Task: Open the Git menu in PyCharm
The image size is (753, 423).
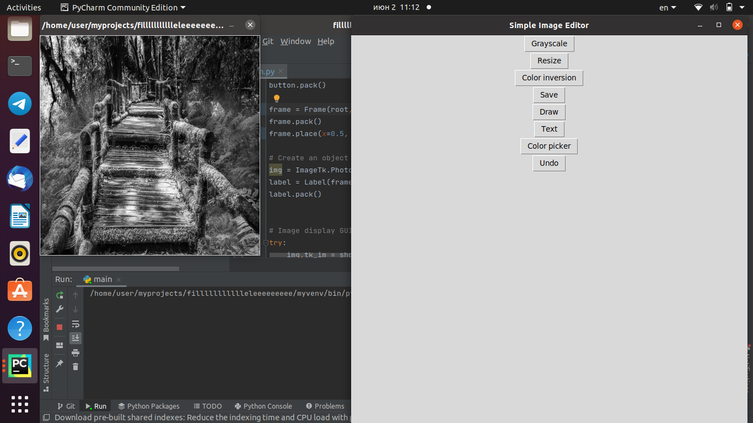Action: 268,41
